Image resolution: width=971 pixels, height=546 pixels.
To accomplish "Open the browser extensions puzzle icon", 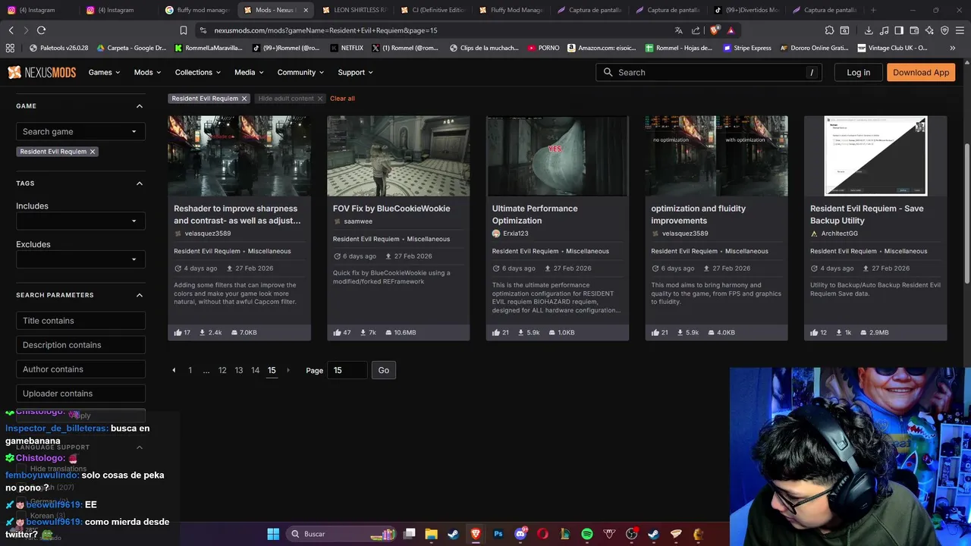I will [x=829, y=30].
